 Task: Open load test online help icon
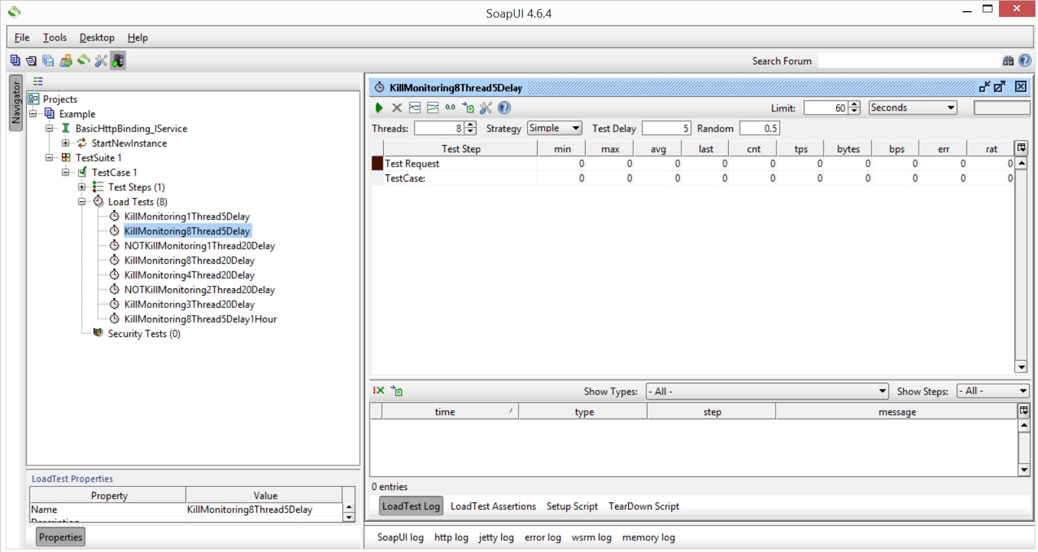pos(504,108)
